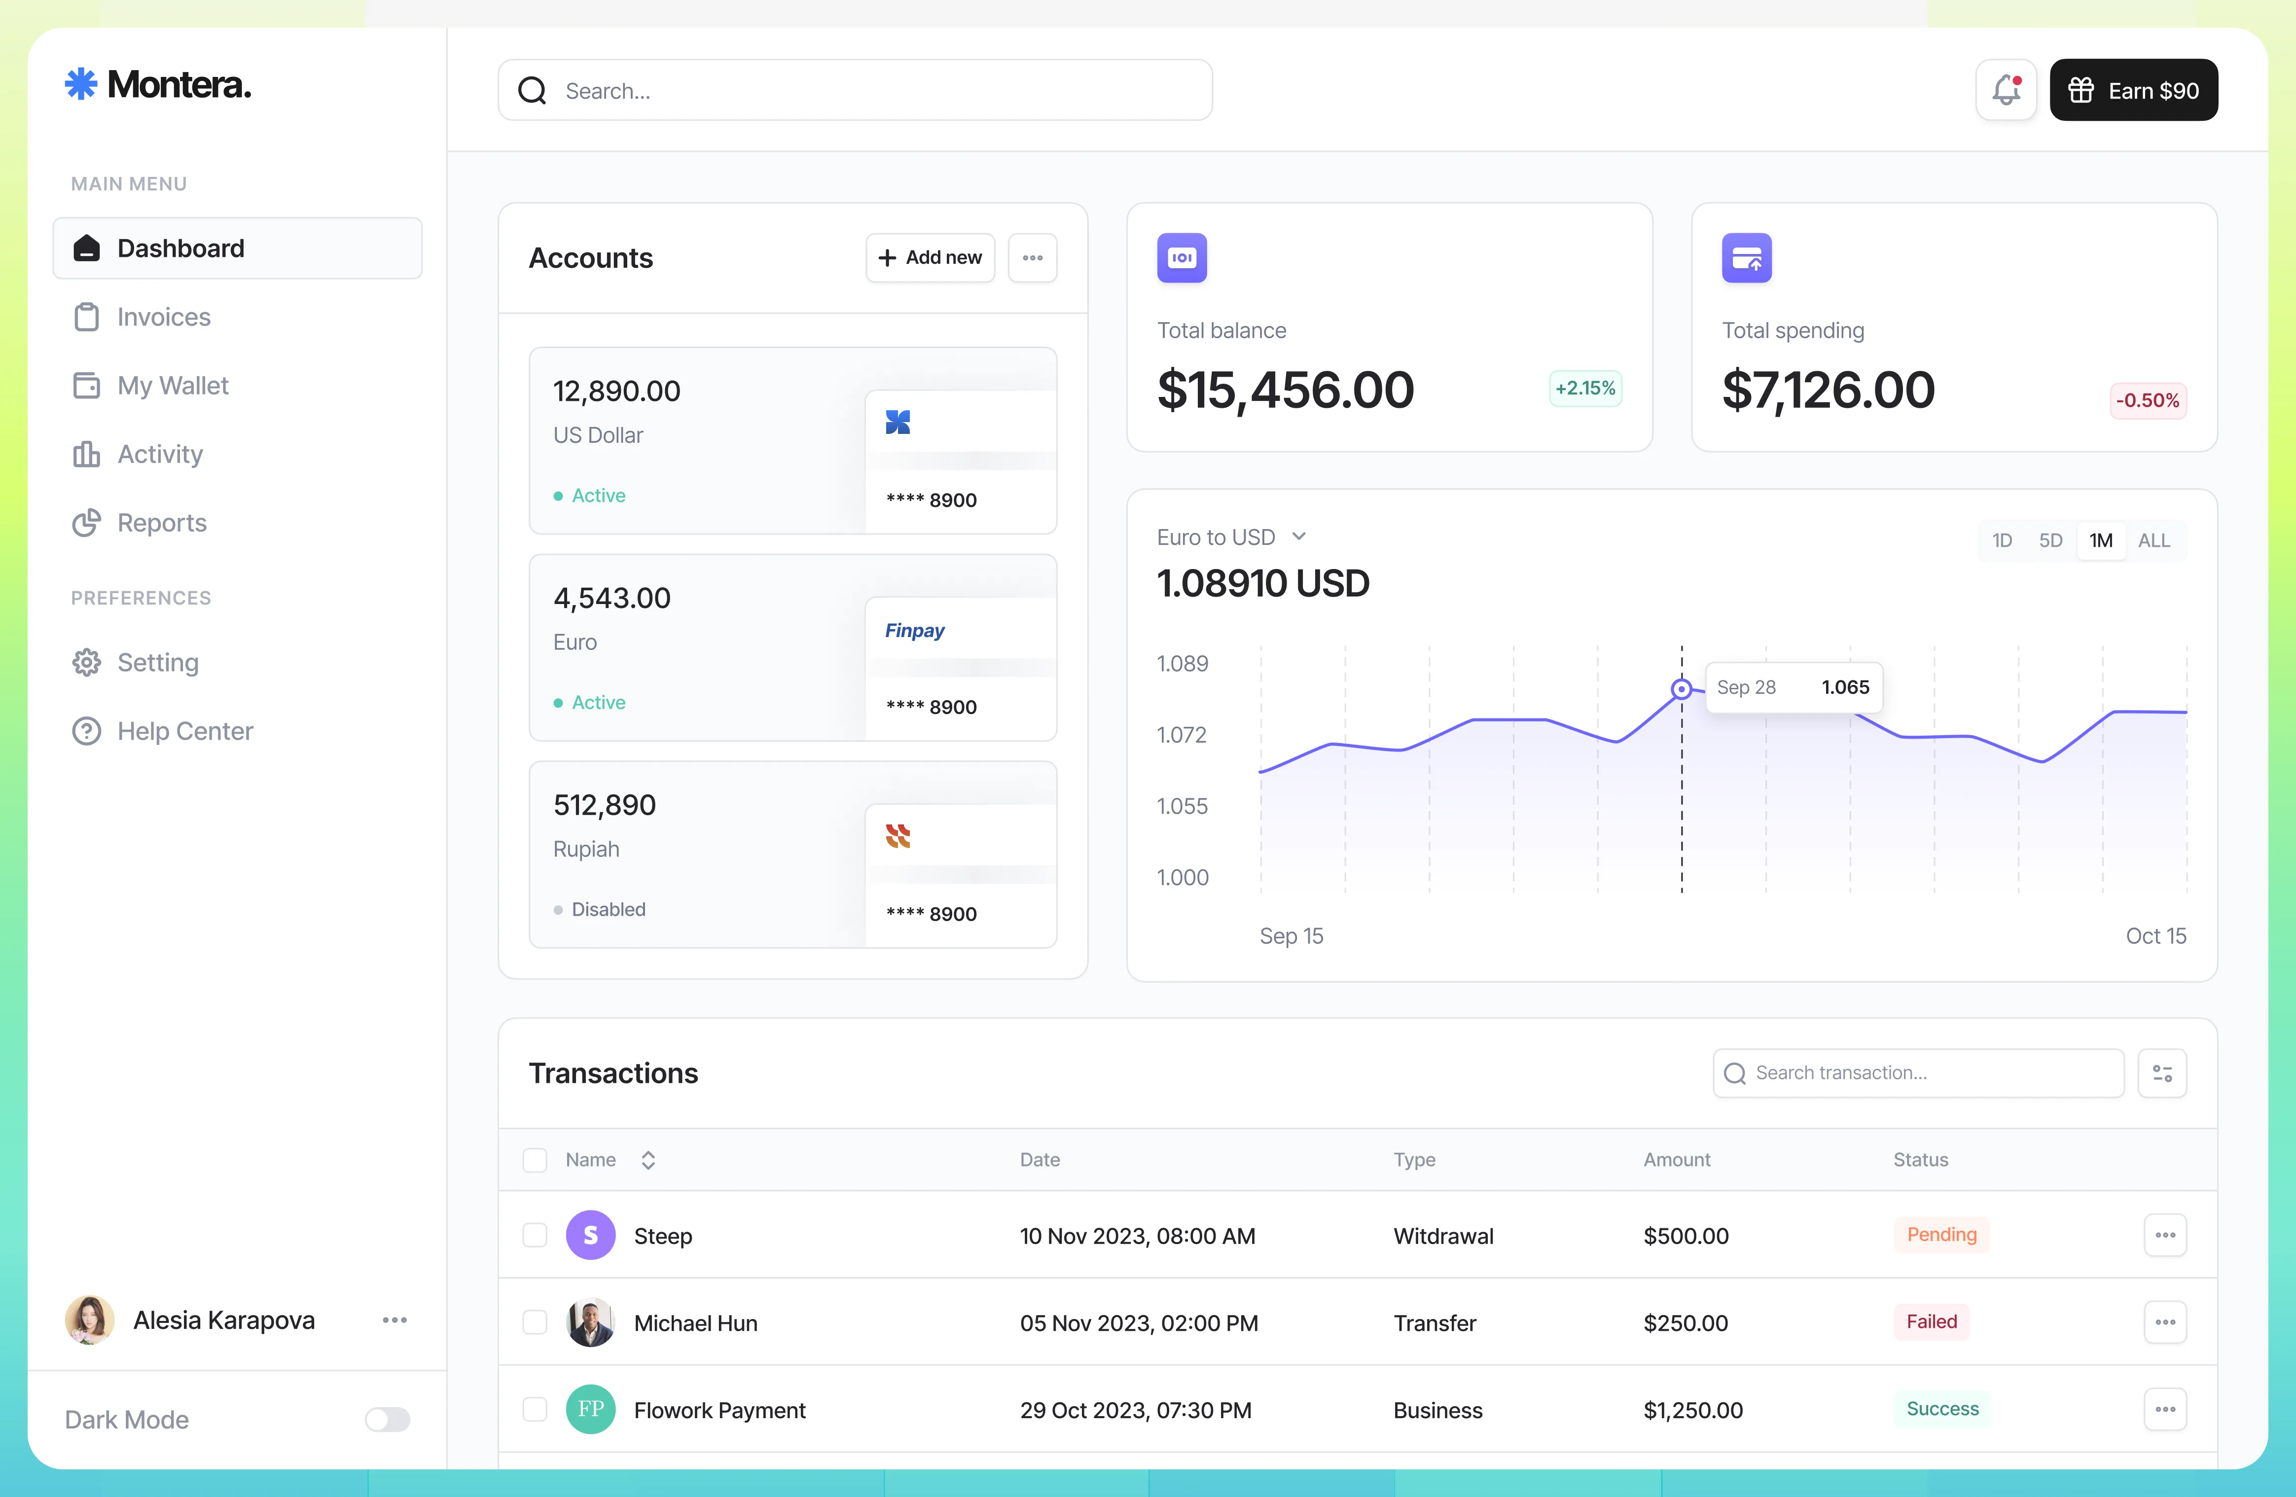Click the gift icon on Earn $90
Viewport: 2296px width, 1497px height.
(2081, 91)
